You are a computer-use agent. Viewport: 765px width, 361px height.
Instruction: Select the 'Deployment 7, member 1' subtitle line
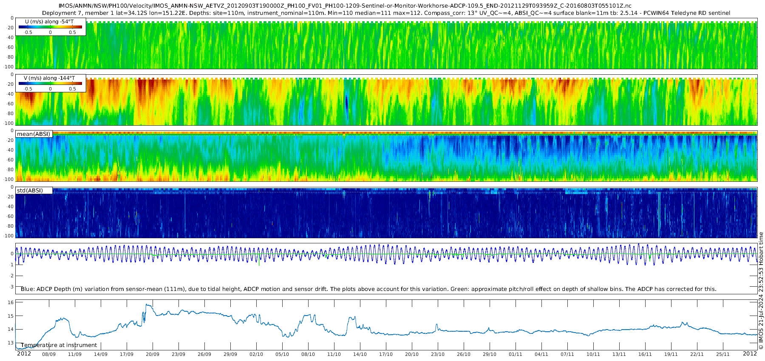(x=386, y=13)
